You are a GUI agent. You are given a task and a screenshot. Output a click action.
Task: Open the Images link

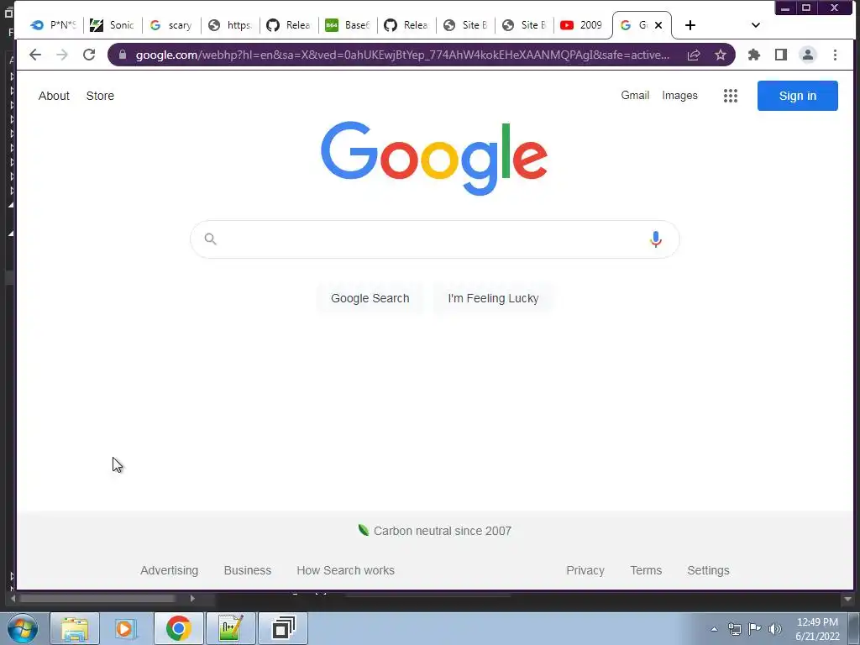[679, 96]
